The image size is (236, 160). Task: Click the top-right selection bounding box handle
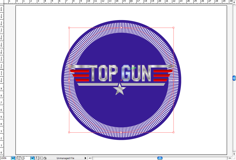pos(173,28)
